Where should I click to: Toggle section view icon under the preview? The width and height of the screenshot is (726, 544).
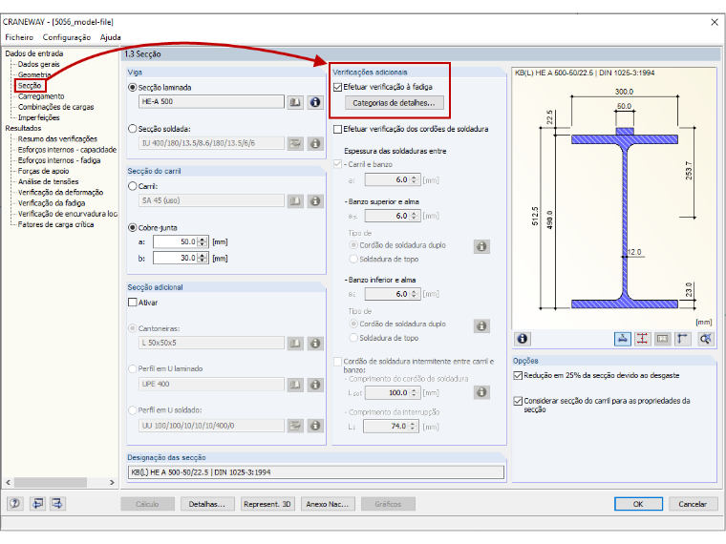click(x=623, y=339)
